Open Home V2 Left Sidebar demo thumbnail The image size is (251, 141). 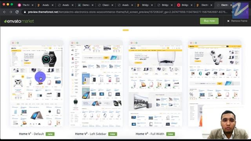[x=96, y=83]
